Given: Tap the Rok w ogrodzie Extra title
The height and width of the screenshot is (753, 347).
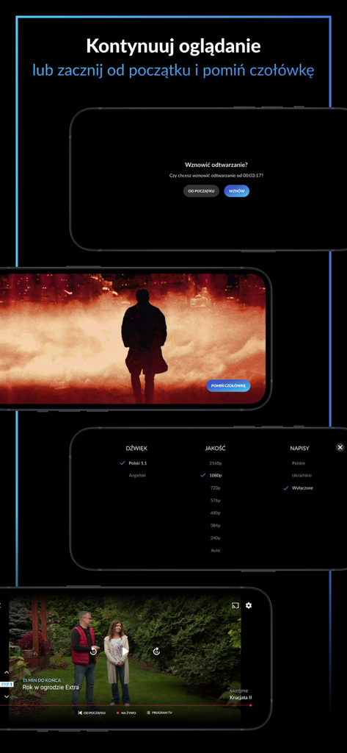Looking at the screenshot, I should (x=51, y=688).
